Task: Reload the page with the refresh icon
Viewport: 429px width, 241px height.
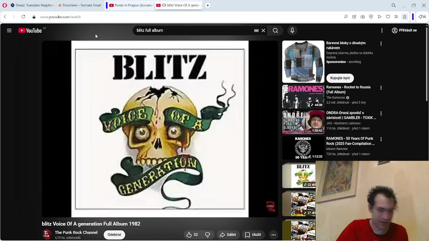Action: click(x=23, y=17)
